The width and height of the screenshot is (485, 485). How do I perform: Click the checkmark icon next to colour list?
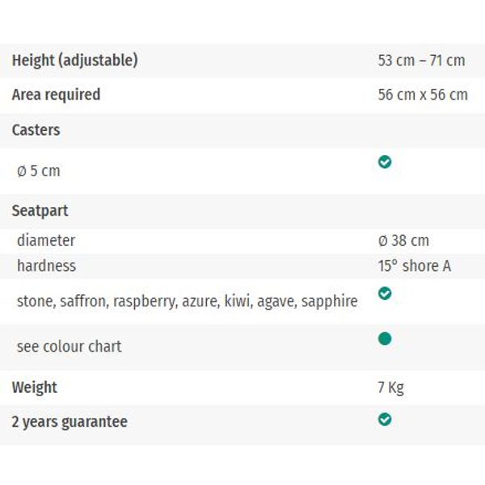coord(385,293)
